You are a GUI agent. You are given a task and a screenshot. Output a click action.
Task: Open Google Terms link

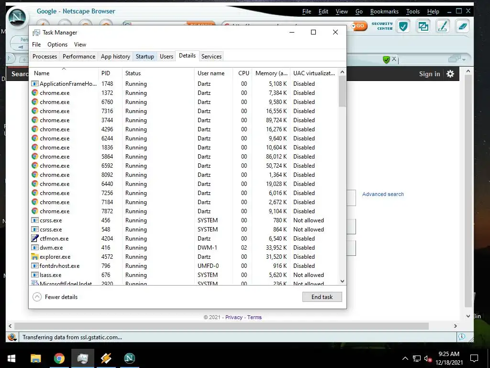[x=255, y=317]
